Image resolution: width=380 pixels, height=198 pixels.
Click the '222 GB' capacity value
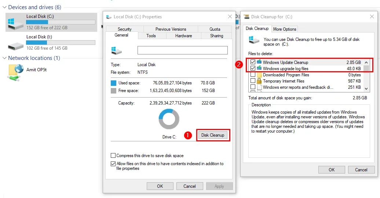pyautogui.click(x=208, y=103)
